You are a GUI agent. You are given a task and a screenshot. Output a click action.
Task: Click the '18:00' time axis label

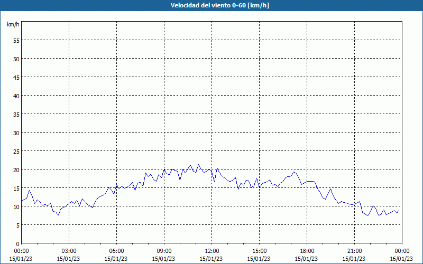coord(307,251)
